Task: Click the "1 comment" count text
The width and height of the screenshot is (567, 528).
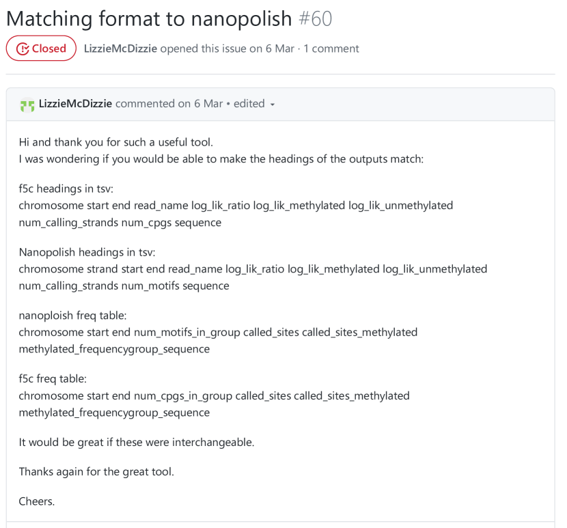Action: 331,48
